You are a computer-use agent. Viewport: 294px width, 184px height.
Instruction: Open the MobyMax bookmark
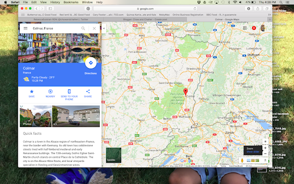(x=164, y=15)
